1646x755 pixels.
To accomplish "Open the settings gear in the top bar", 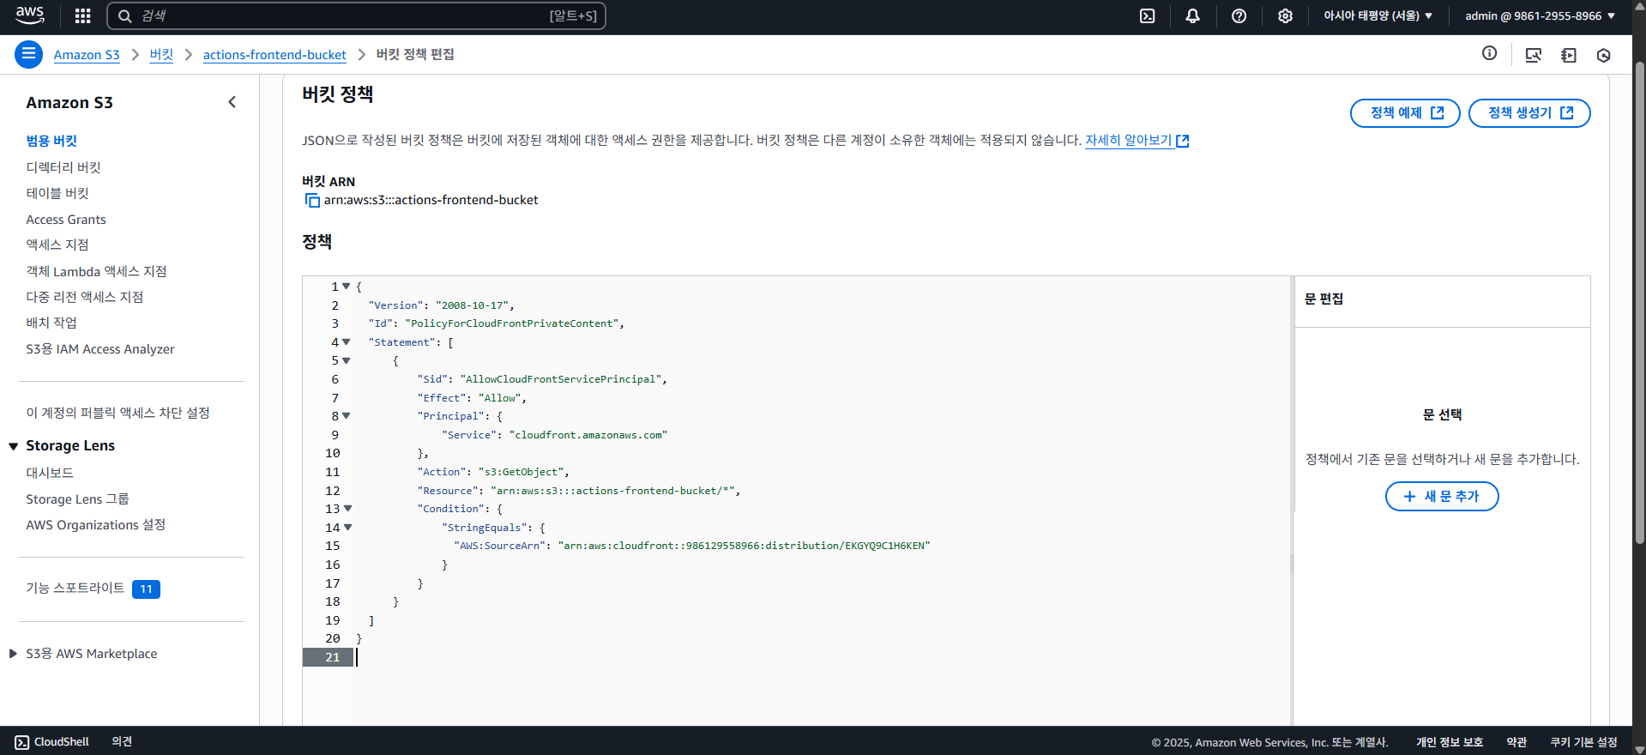I will [x=1285, y=15].
